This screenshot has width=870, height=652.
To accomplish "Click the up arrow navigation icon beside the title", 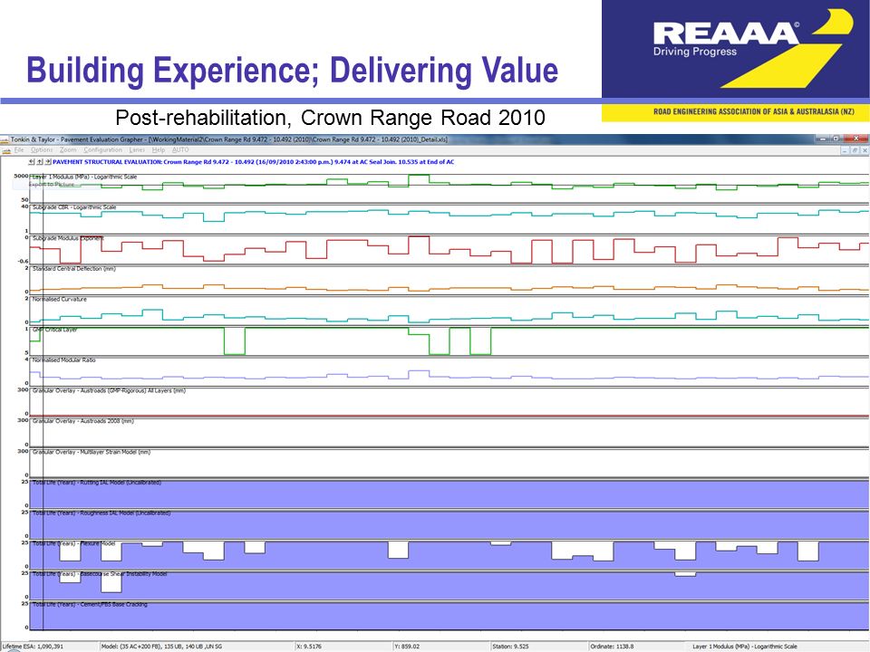I will (x=40, y=162).
